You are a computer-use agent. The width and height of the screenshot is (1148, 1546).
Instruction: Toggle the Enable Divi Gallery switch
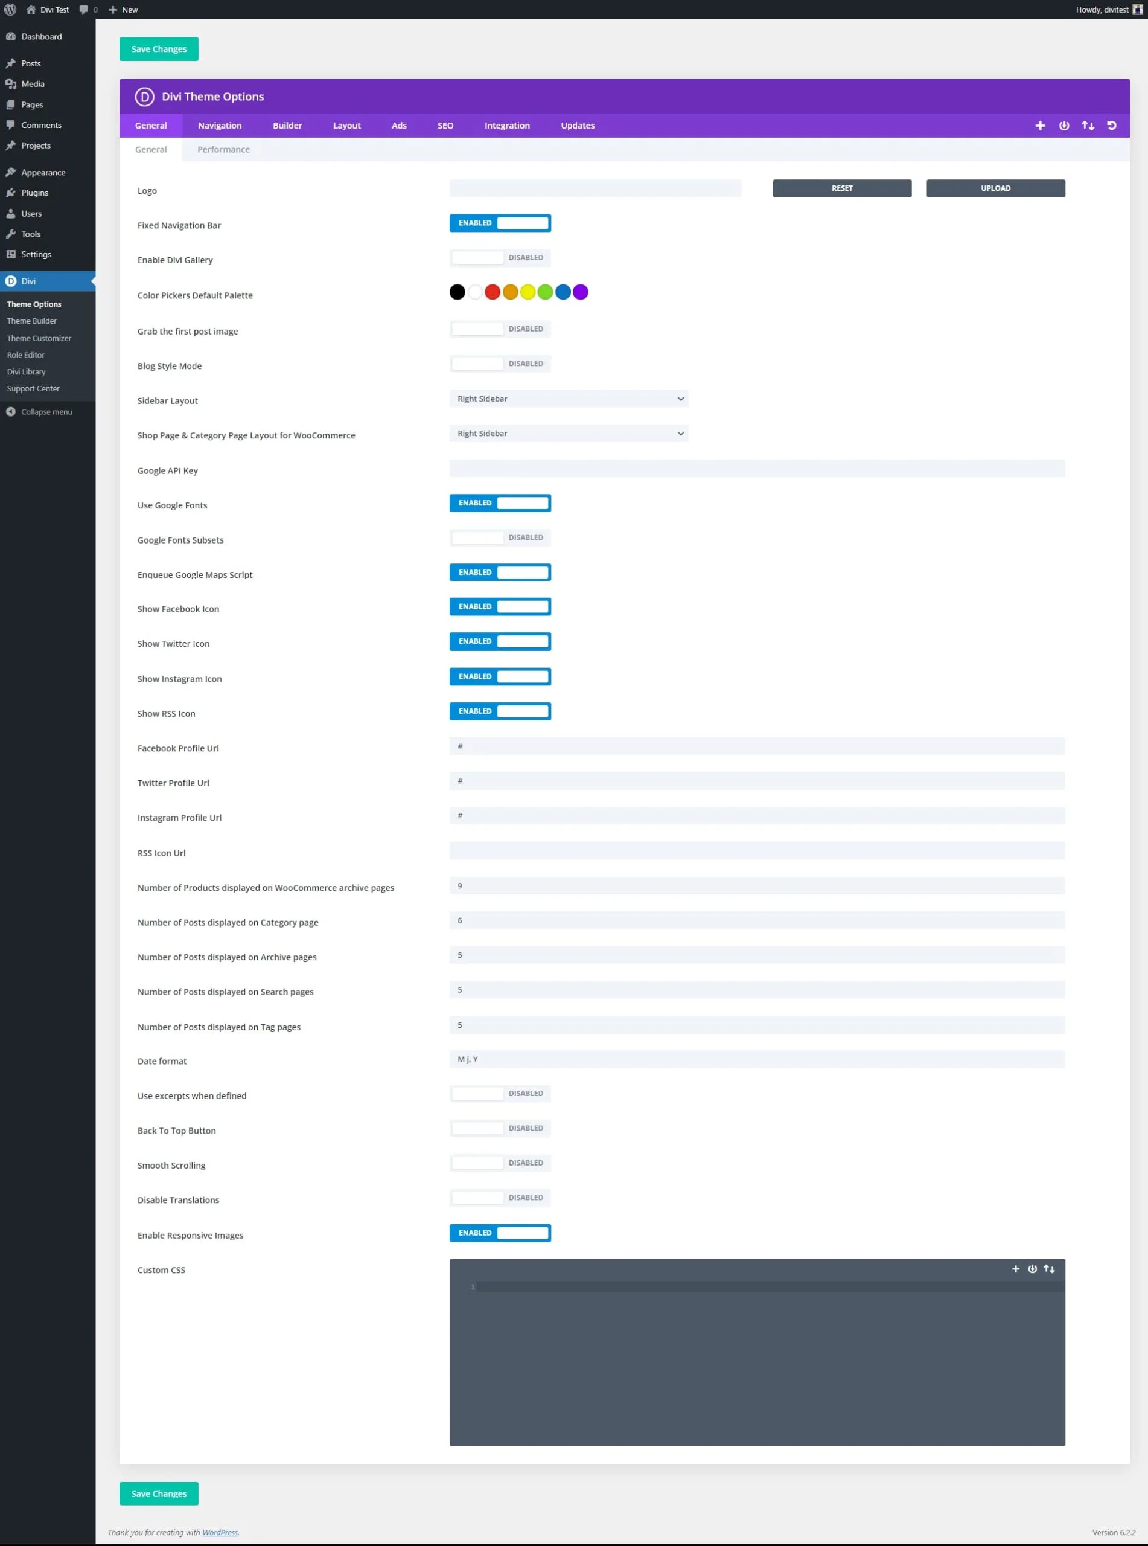[500, 258]
